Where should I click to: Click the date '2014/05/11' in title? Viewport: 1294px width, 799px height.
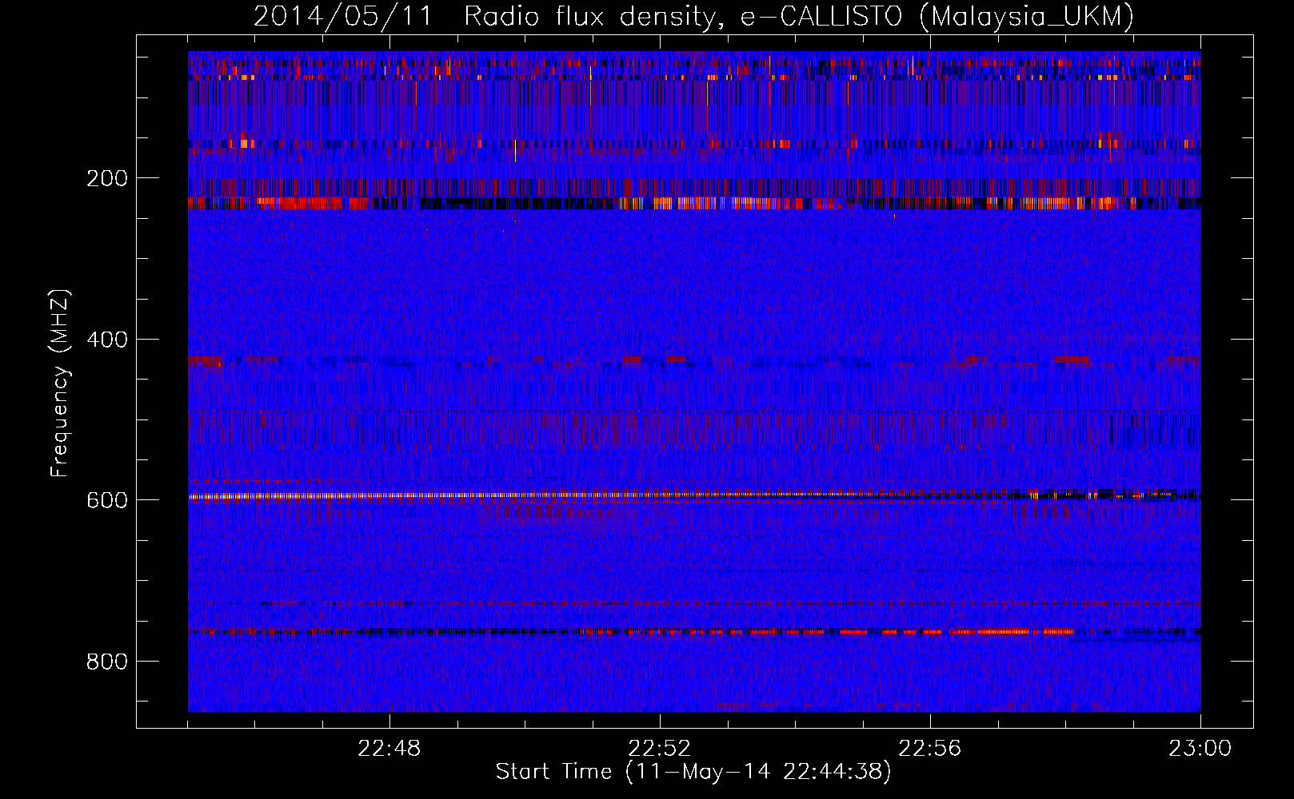(343, 17)
